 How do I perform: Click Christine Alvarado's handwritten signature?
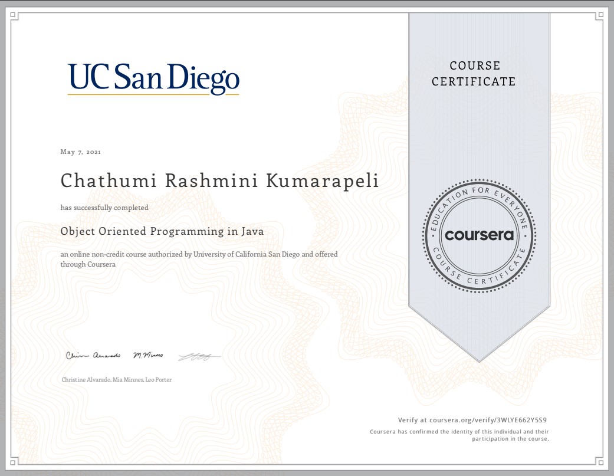click(93, 355)
